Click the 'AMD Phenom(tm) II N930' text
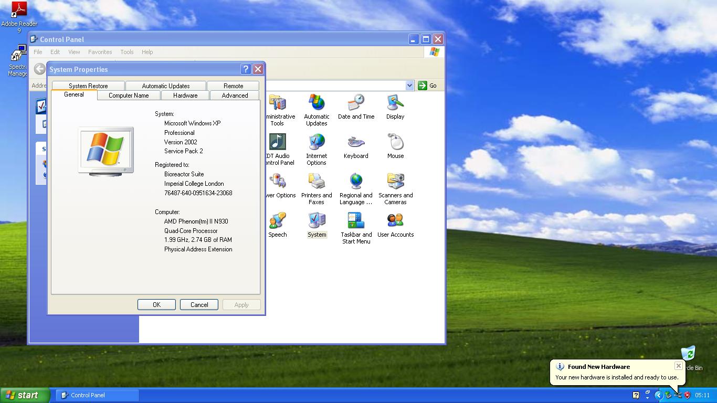717x403 pixels. [196, 221]
